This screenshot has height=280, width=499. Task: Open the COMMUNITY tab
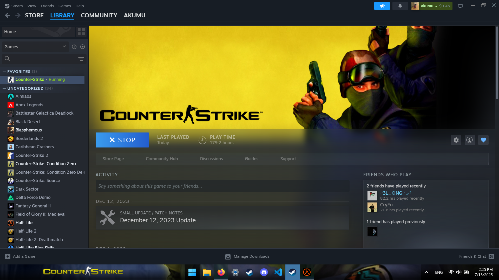(99, 15)
